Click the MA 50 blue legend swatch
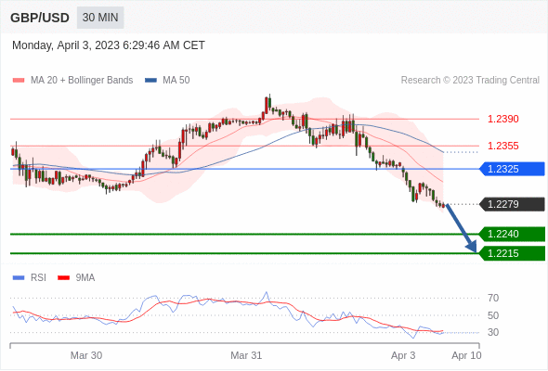 (150, 81)
